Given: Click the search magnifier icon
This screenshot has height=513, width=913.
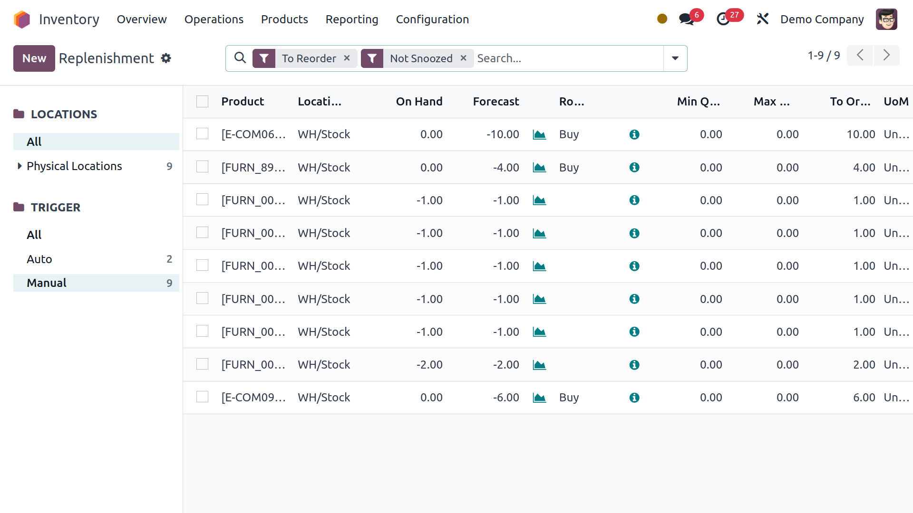Looking at the screenshot, I should (x=240, y=58).
